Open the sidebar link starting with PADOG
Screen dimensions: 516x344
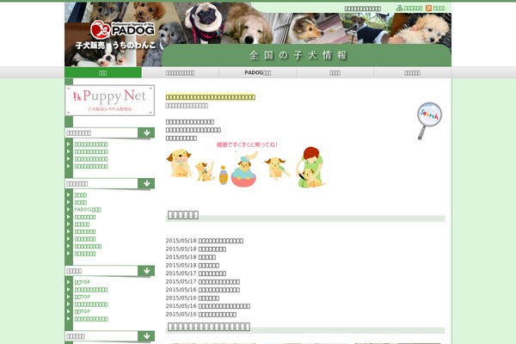click(88, 210)
